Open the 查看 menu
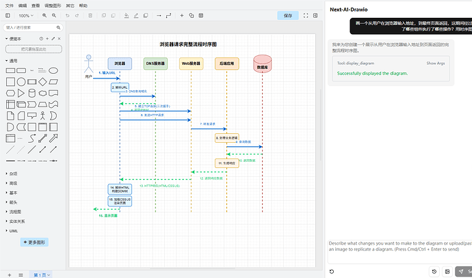This screenshot has height=278, width=472. click(36, 5)
